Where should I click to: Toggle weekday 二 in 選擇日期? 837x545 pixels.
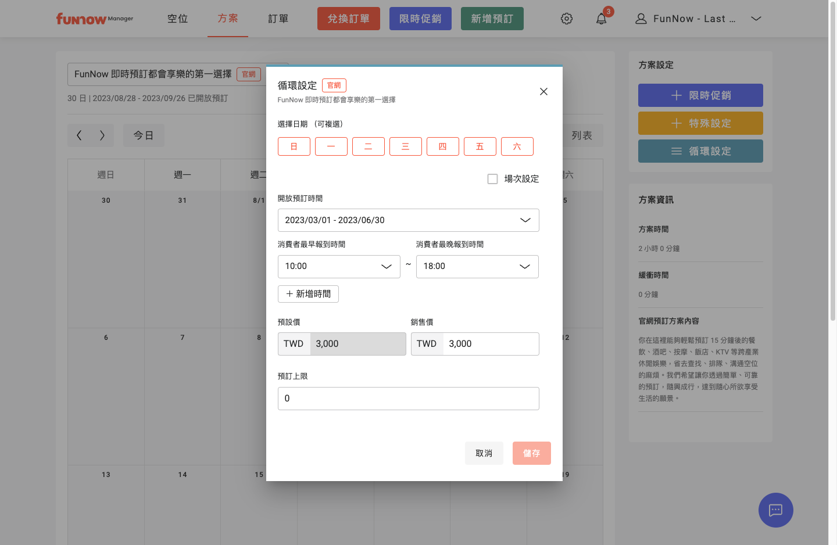pyautogui.click(x=369, y=146)
